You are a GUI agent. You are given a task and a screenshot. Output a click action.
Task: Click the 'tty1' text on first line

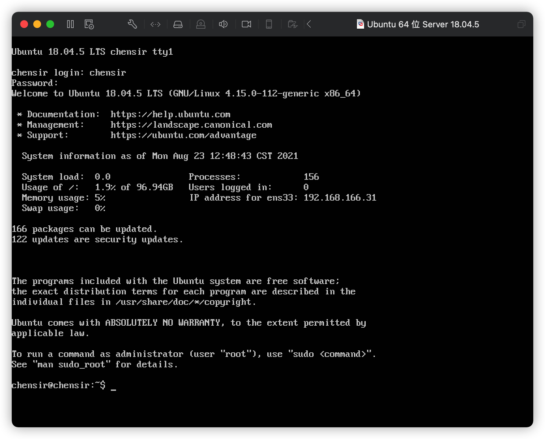[163, 52]
